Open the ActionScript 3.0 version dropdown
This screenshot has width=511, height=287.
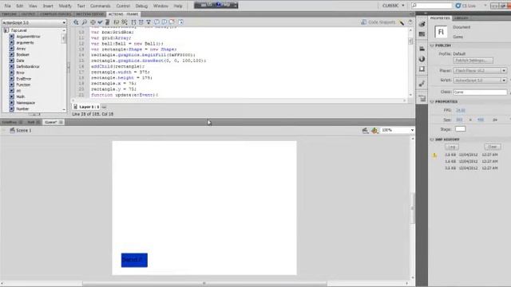tap(34, 23)
